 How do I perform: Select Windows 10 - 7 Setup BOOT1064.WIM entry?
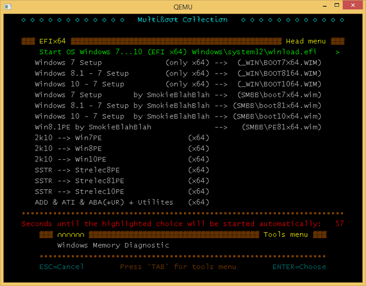[178, 84]
